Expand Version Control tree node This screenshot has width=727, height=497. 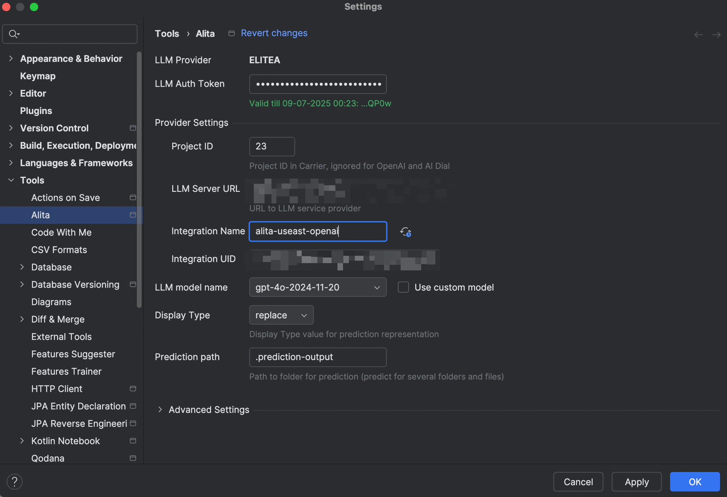coord(11,128)
